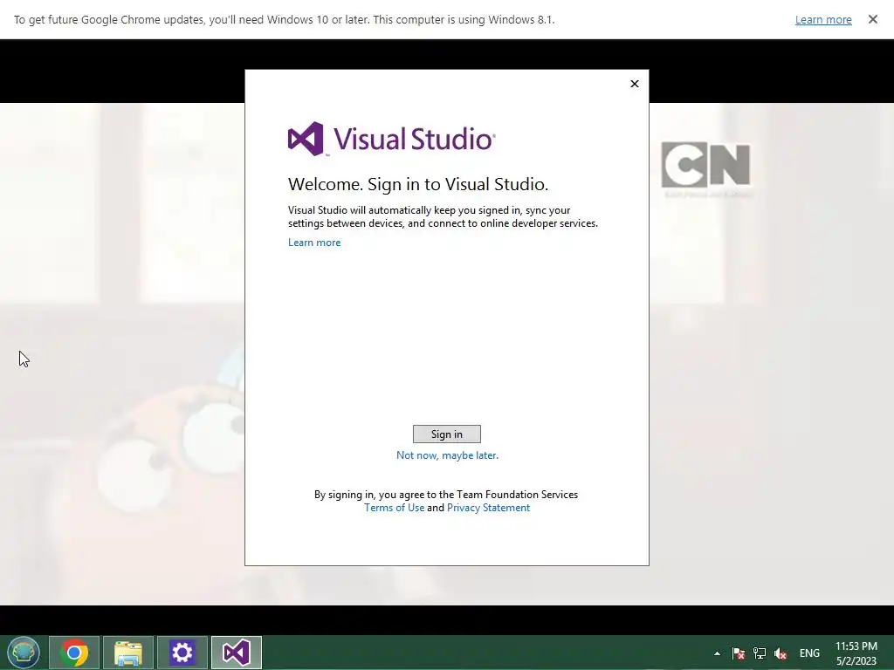Dismiss the Chrome update notification banner
The width and height of the screenshot is (894, 670).
872,19
